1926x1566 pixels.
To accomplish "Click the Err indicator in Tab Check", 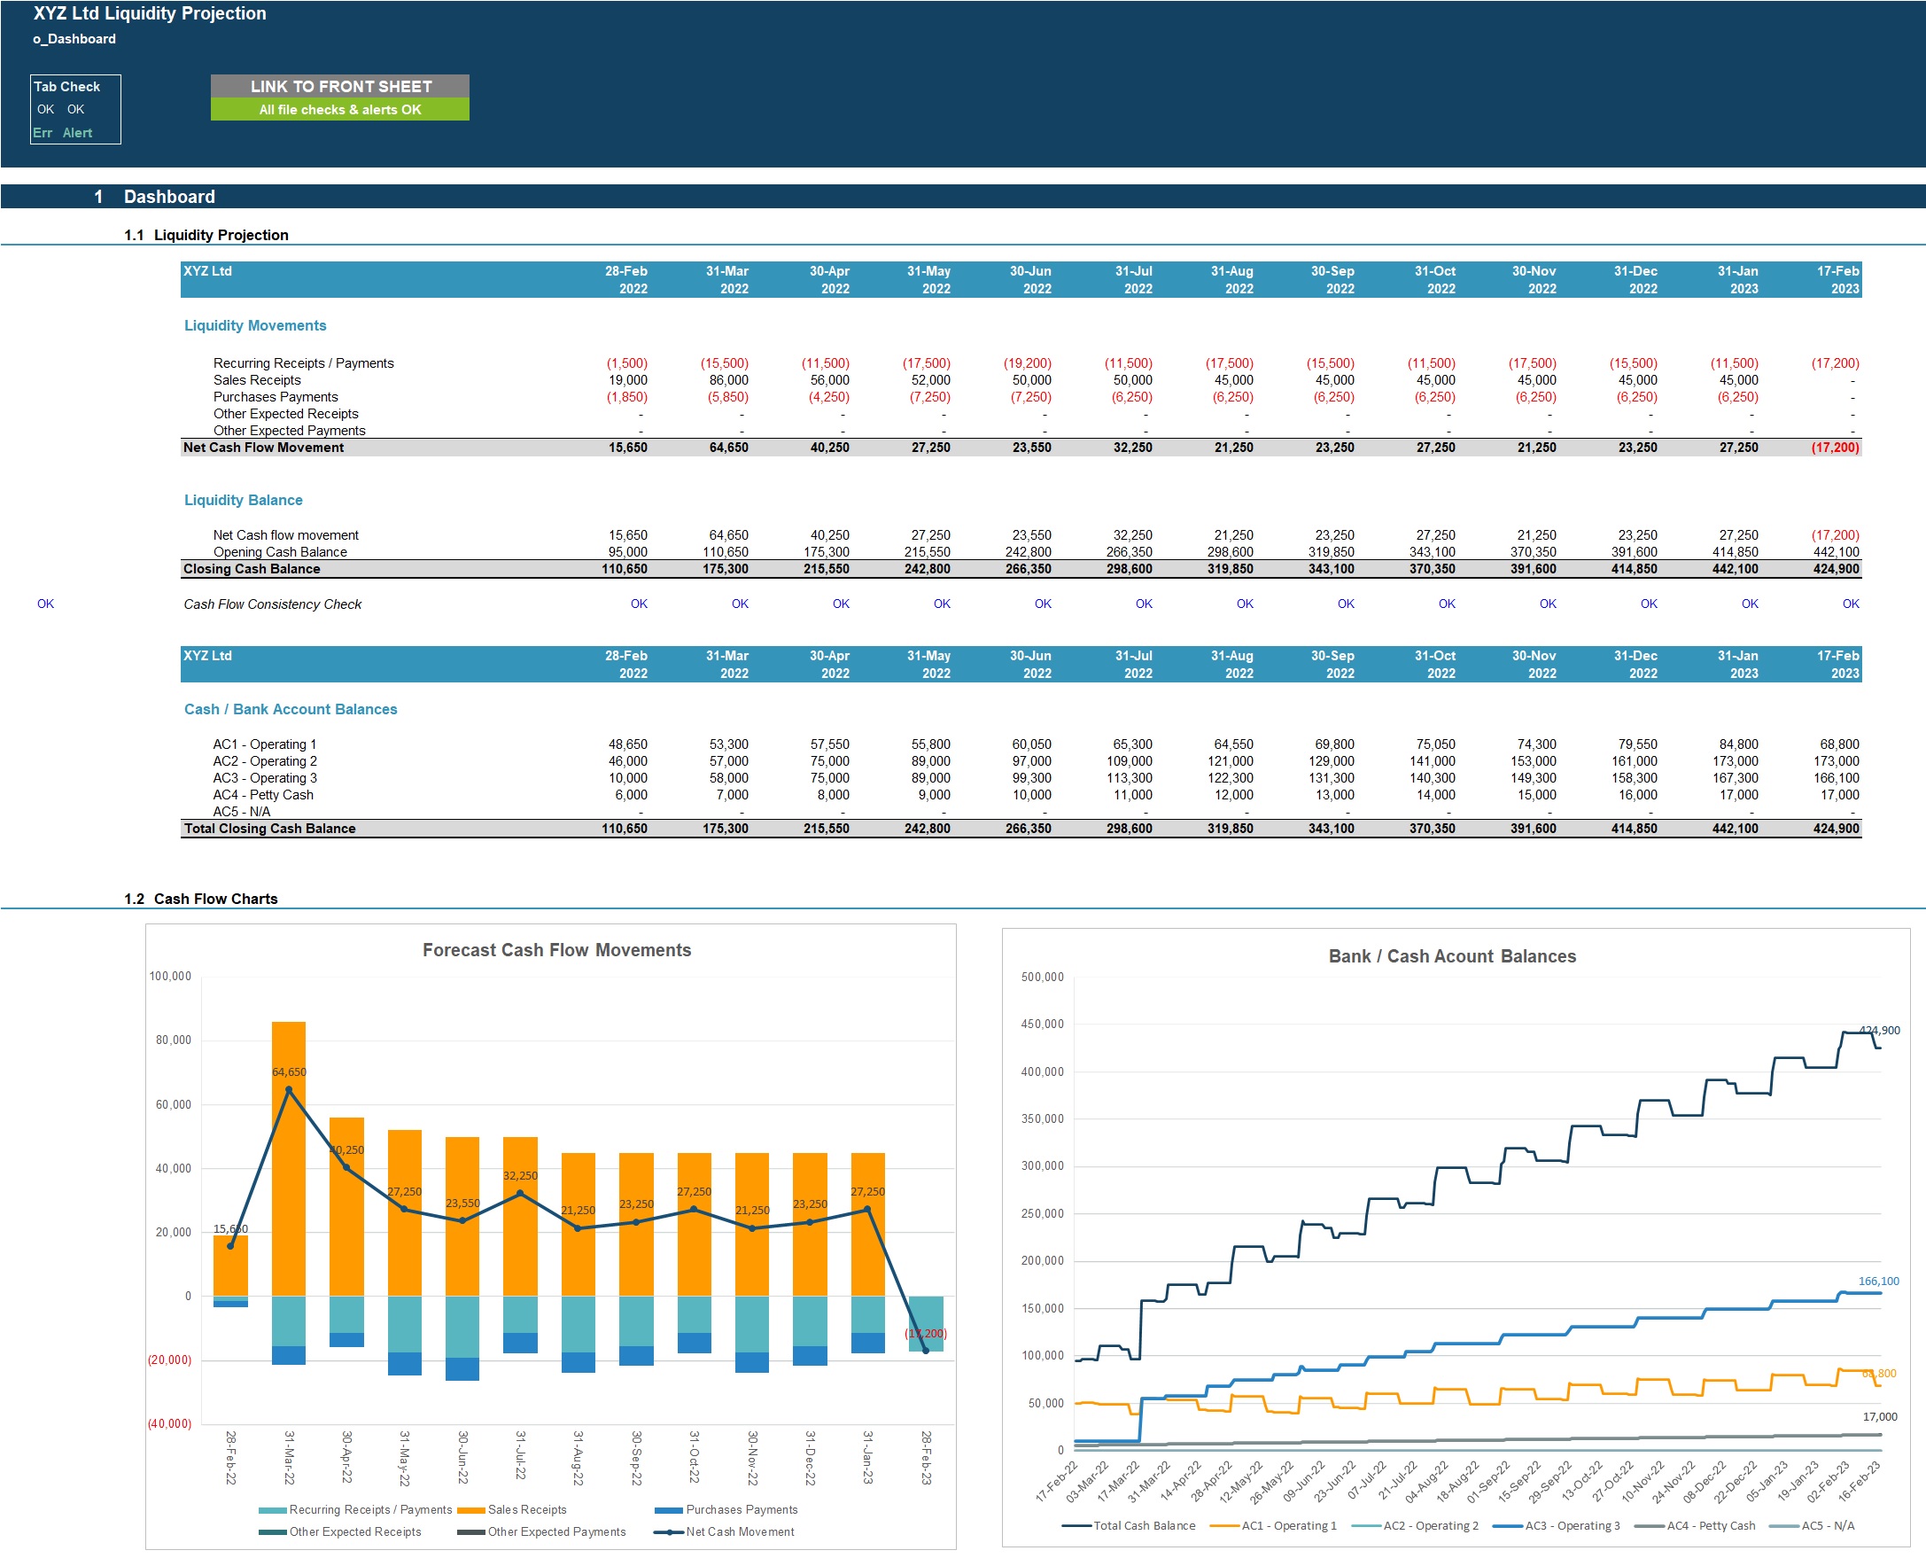I will [x=43, y=133].
